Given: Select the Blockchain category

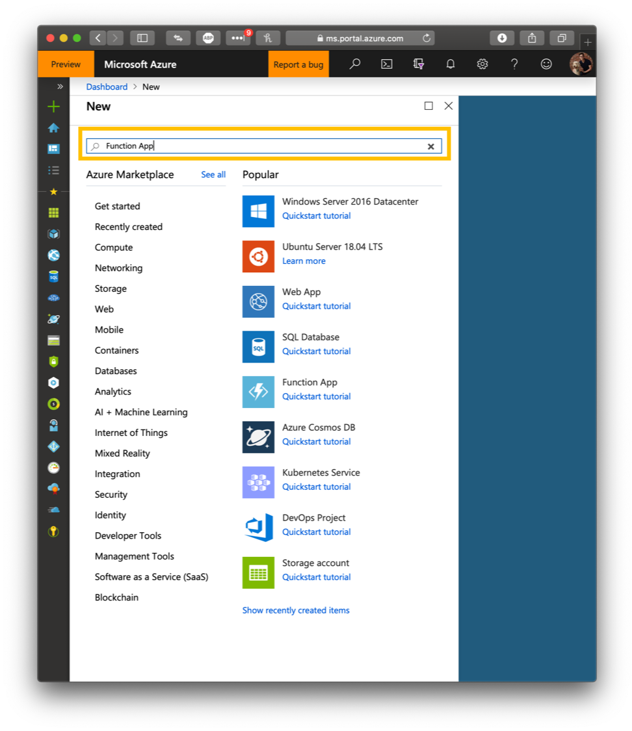Looking at the screenshot, I should 116,597.
